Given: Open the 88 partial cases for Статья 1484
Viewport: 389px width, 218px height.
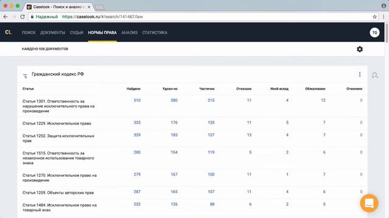Looking at the screenshot, I should click(x=212, y=204).
